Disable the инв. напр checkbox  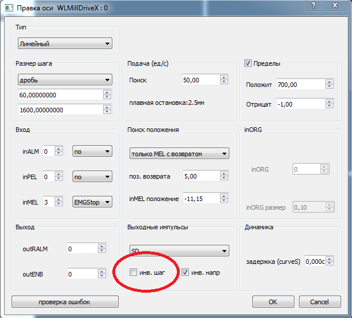(185, 272)
